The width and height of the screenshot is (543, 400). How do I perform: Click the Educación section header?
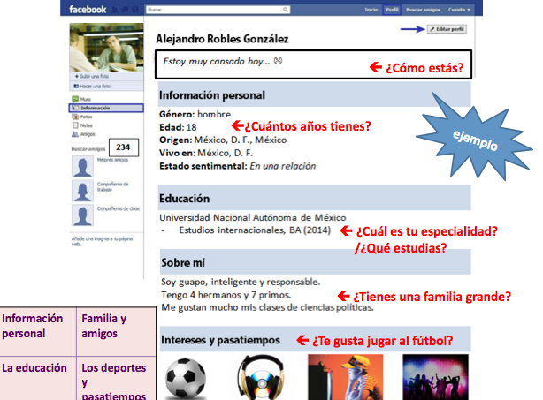point(315,198)
